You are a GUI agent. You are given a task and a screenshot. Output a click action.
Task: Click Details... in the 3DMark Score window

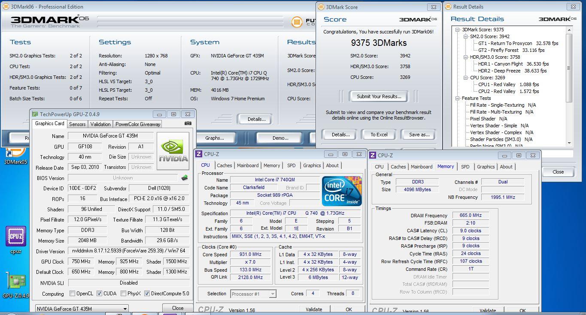pyautogui.click(x=340, y=135)
